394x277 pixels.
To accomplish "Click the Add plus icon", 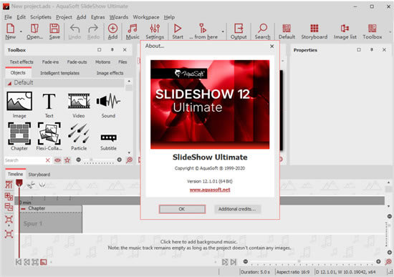I will [112, 31].
